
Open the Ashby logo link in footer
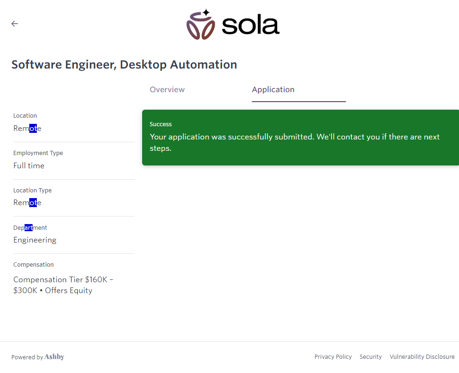click(54, 357)
